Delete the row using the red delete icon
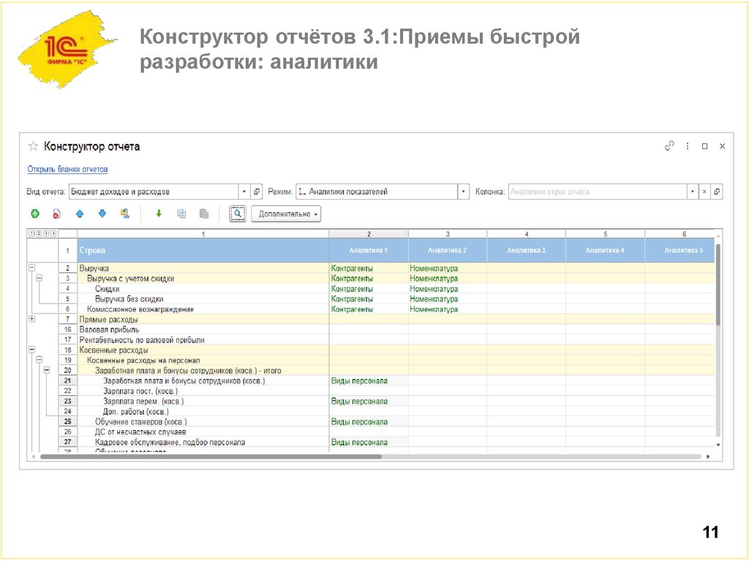The image size is (749, 561). click(56, 213)
